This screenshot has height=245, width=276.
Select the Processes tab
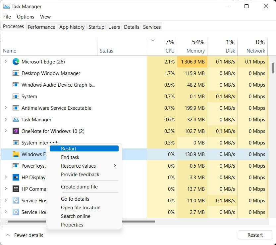13,26
